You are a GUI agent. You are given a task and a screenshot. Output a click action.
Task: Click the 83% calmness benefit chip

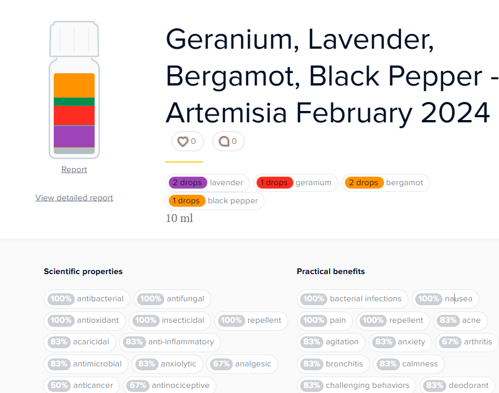point(409,364)
